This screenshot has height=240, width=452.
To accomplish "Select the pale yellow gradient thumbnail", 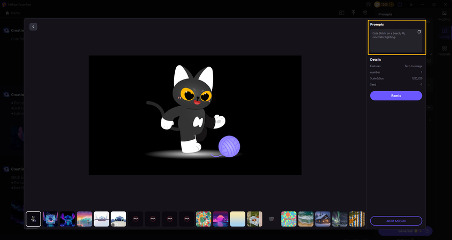I will coord(238,219).
